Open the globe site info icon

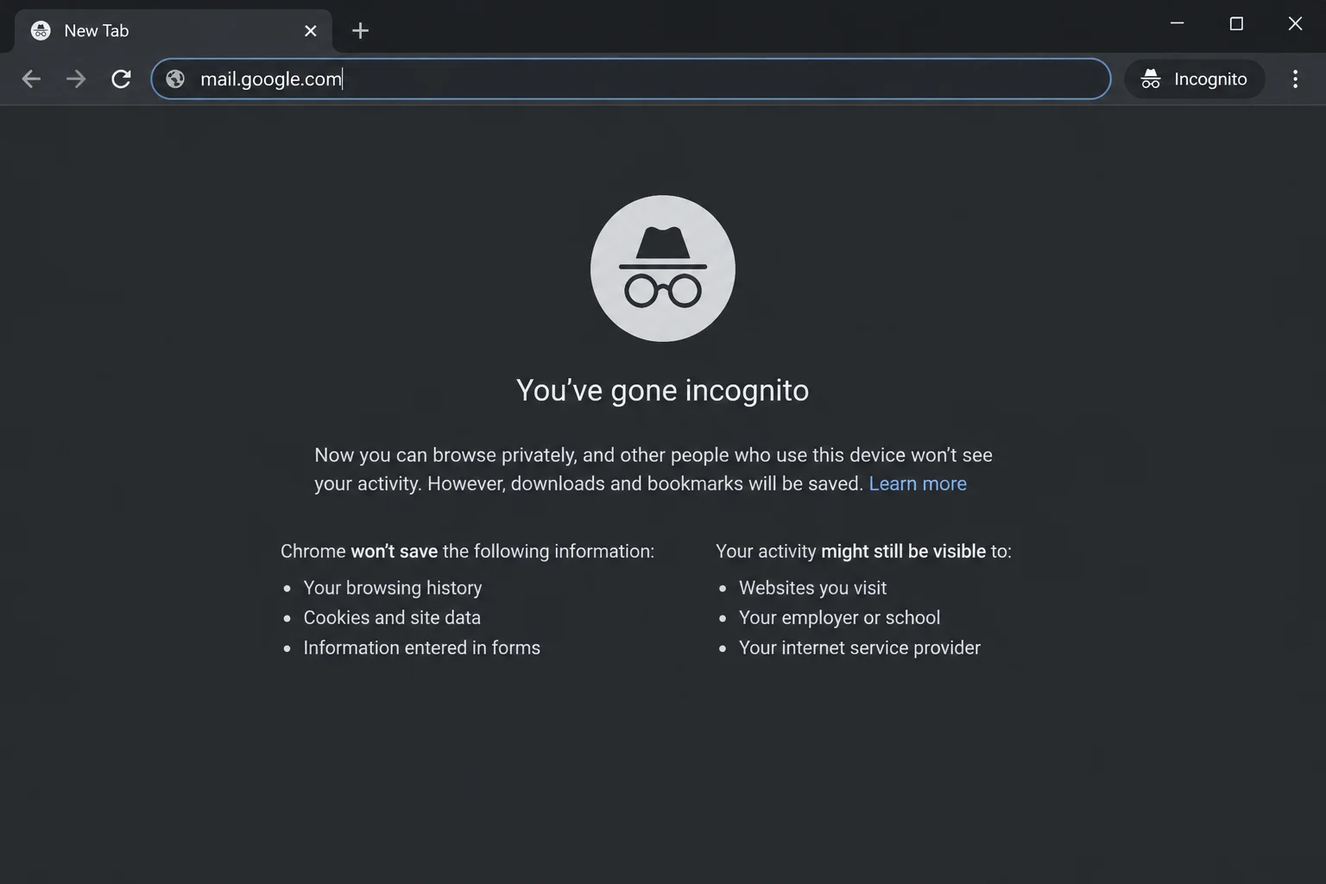[x=175, y=79]
